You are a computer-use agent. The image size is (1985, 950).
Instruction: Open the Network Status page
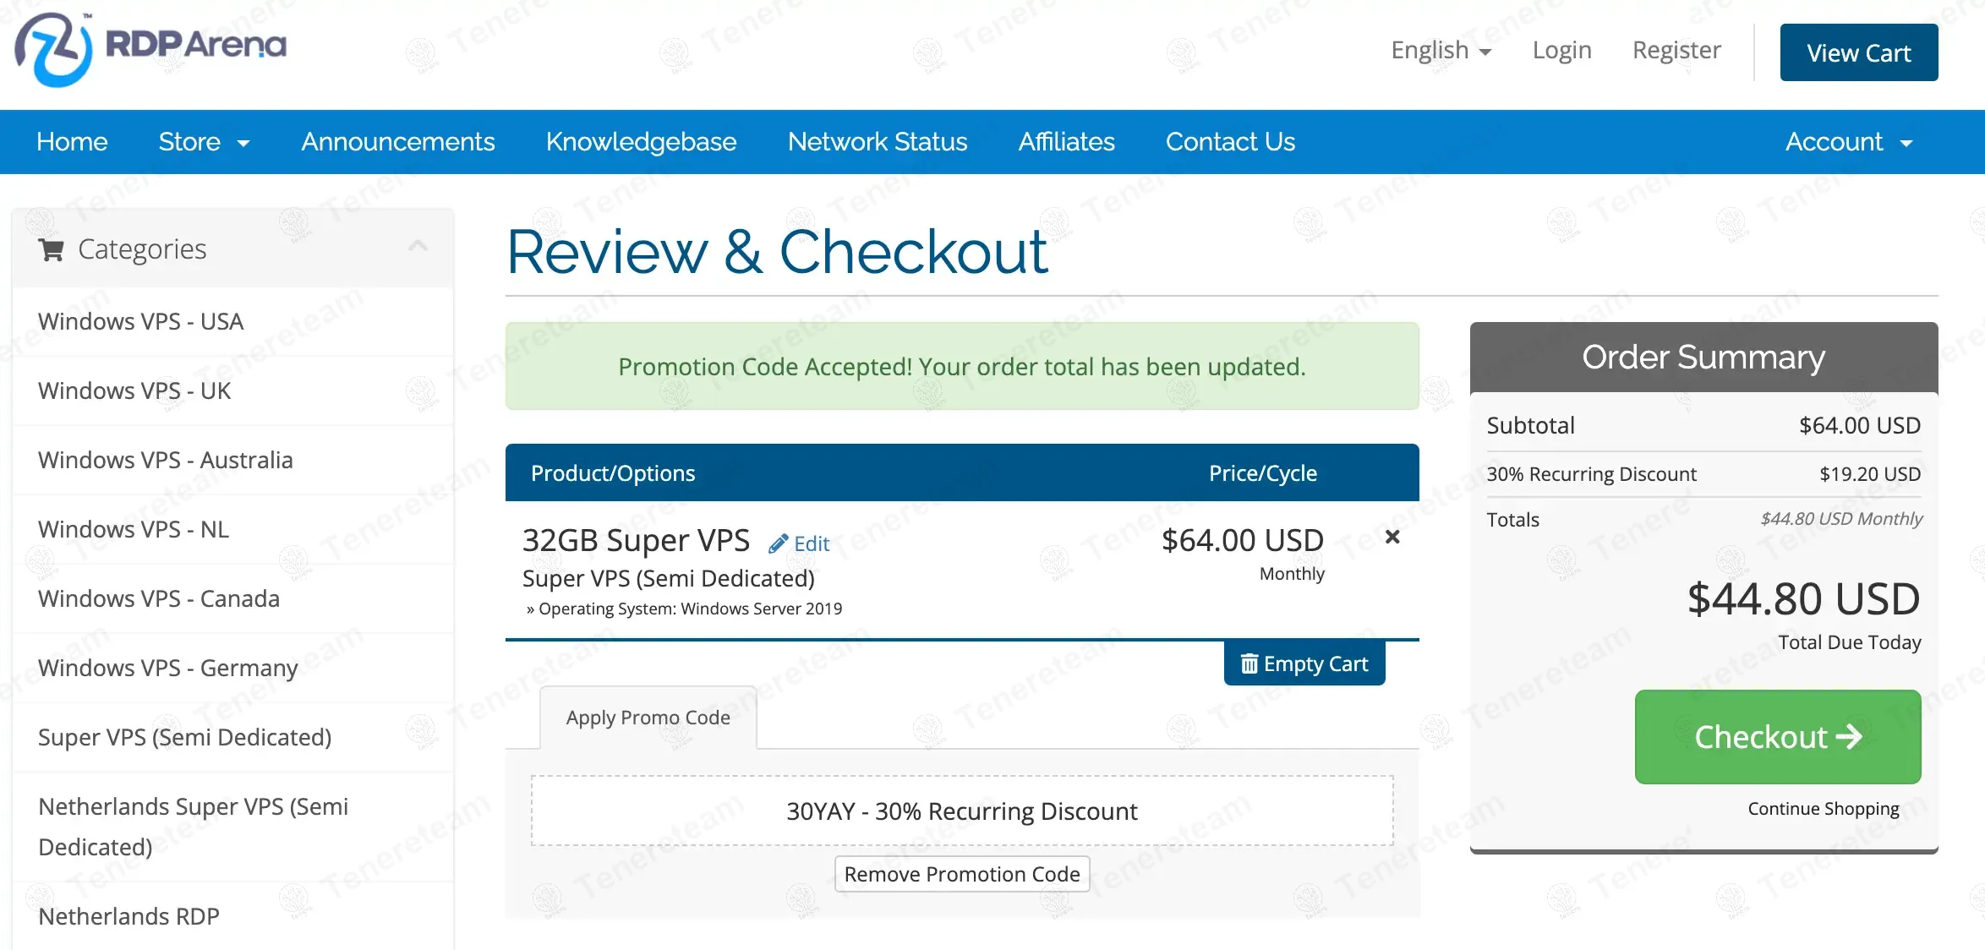pos(877,142)
